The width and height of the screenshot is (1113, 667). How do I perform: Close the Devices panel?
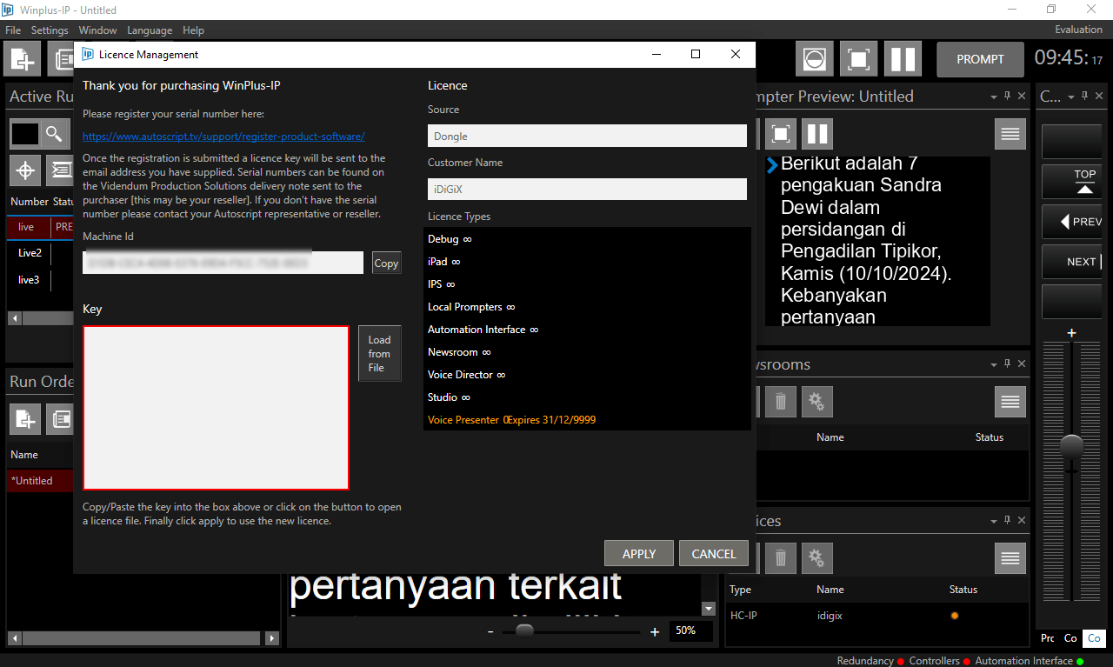pos(1022,521)
